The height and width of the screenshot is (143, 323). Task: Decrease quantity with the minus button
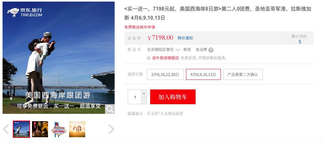(x=144, y=100)
